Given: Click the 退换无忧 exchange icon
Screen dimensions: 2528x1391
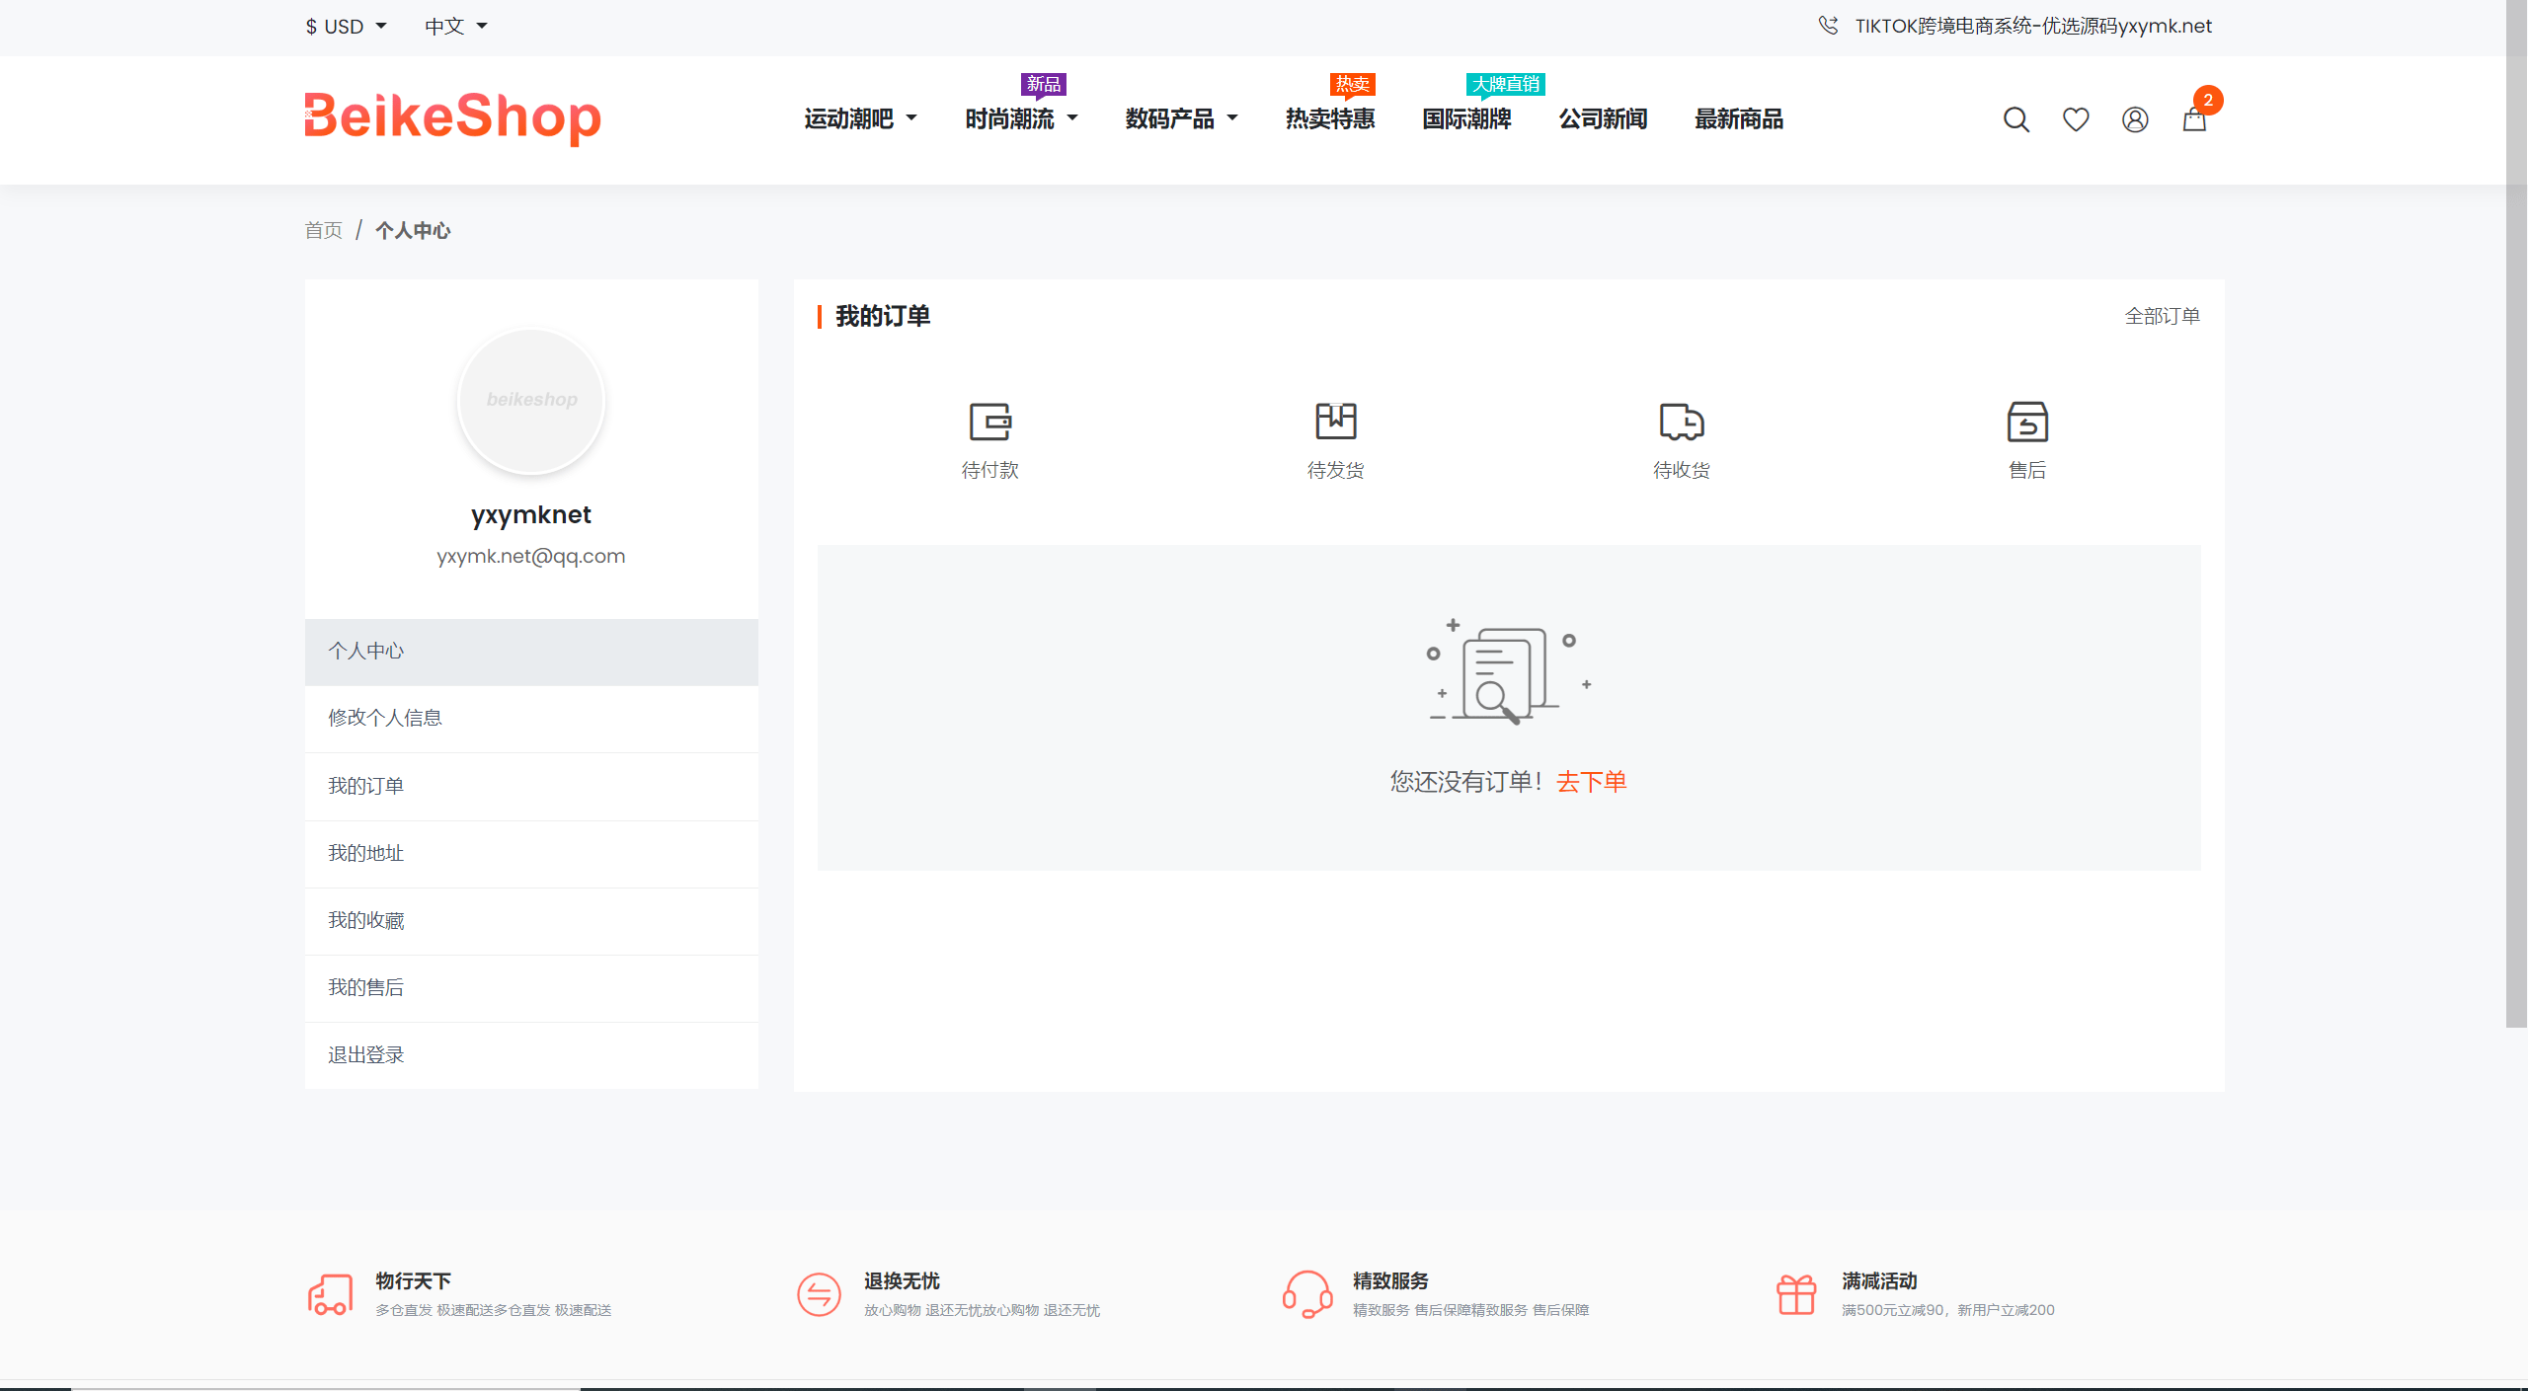Looking at the screenshot, I should [x=819, y=1294].
